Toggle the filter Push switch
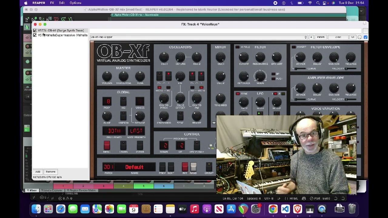This screenshot has height=218, width=388. (x=273, y=79)
